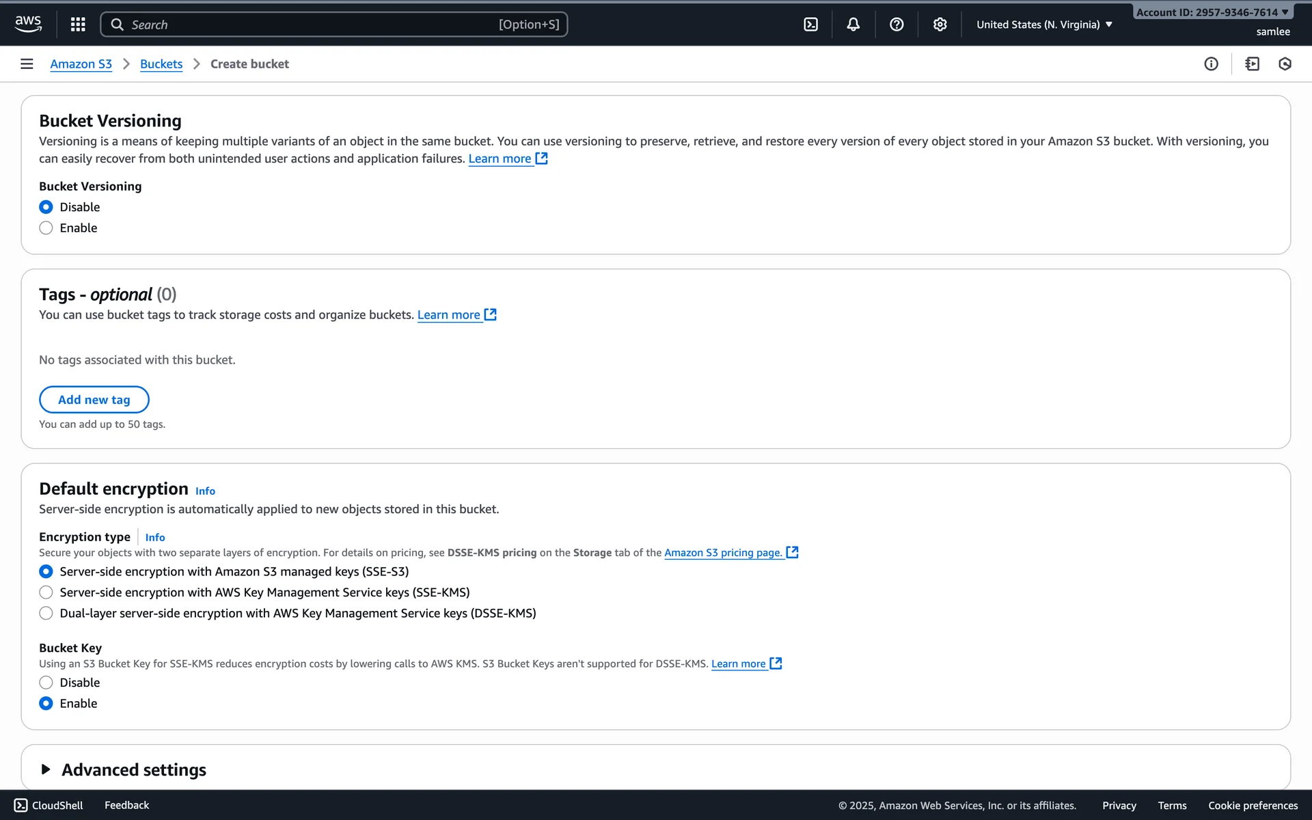1312x820 pixels.
Task: Go to Amazon S3 breadcrumb
Action: [x=81, y=64]
